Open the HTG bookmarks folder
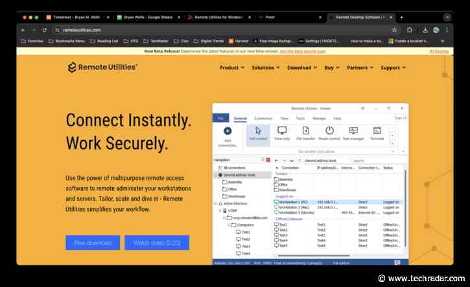The width and height of the screenshot is (470, 287). point(131,41)
